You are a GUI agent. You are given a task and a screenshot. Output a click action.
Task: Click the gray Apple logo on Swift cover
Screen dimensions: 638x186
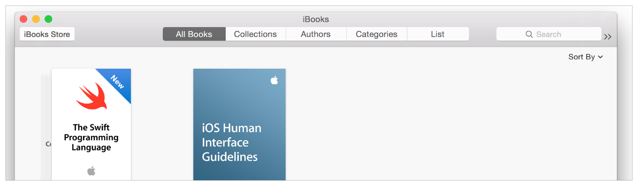[91, 171]
